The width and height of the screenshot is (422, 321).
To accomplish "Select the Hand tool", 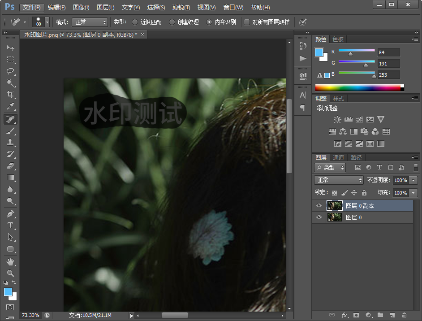I will pyautogui.click(x=10, y=261).
